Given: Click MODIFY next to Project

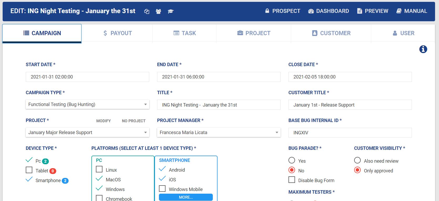Looking at the screenshot, I should [104, 121].
